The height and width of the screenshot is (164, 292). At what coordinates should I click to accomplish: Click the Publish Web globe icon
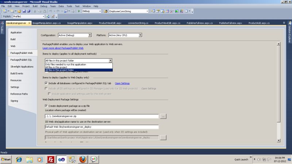tap(48, 16)
